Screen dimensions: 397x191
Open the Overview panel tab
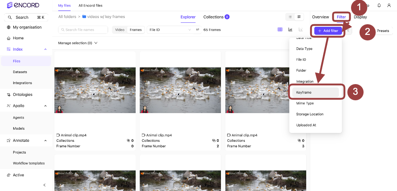321,17
